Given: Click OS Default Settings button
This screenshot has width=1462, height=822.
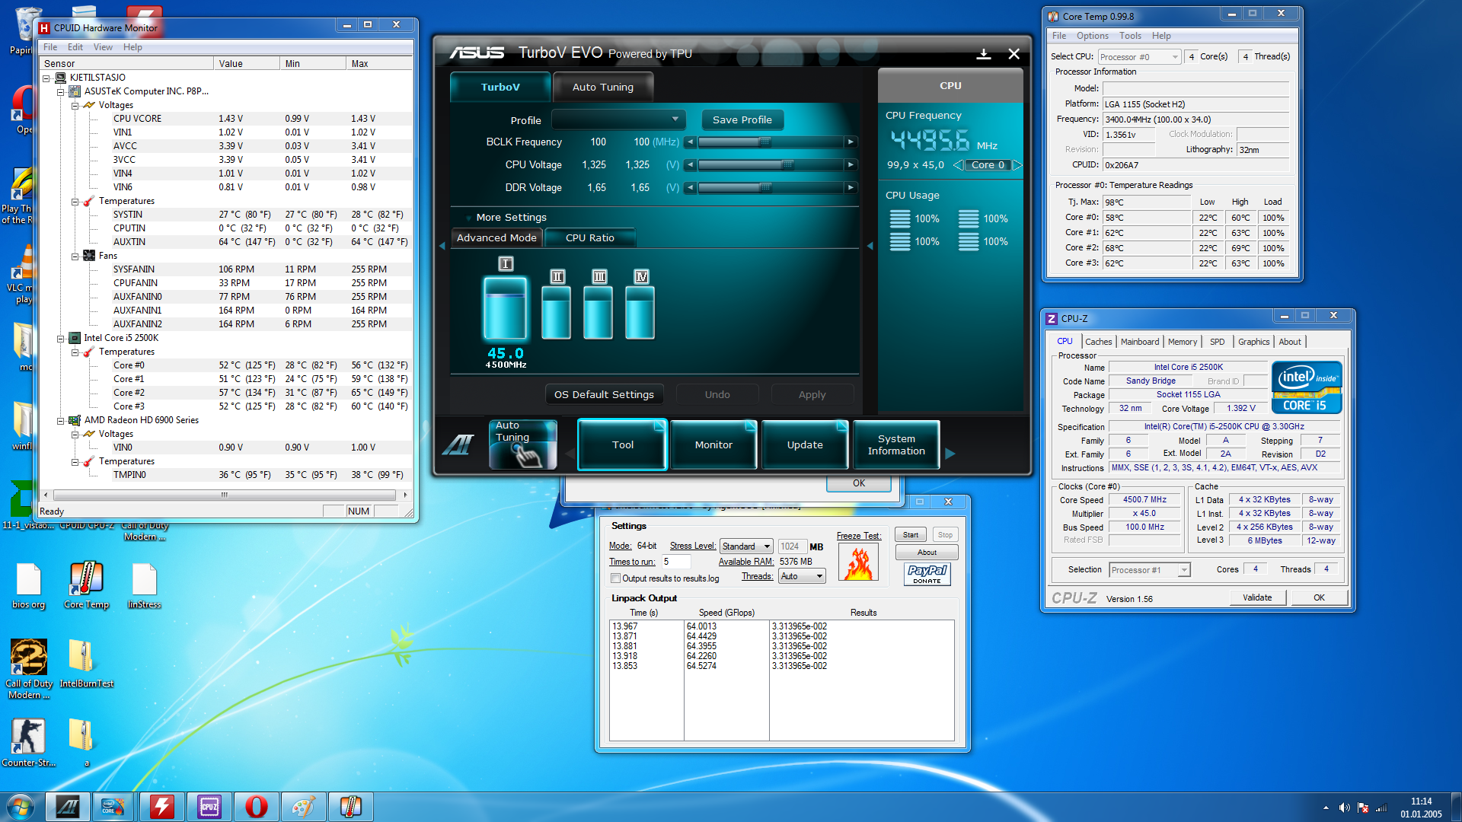Looking at the screenshot, I should 604,394.
